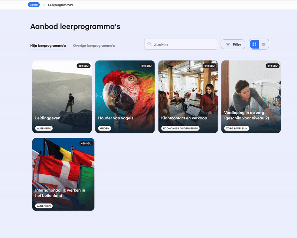Open the Mijn leerprogramma's tab

point(48,46)
